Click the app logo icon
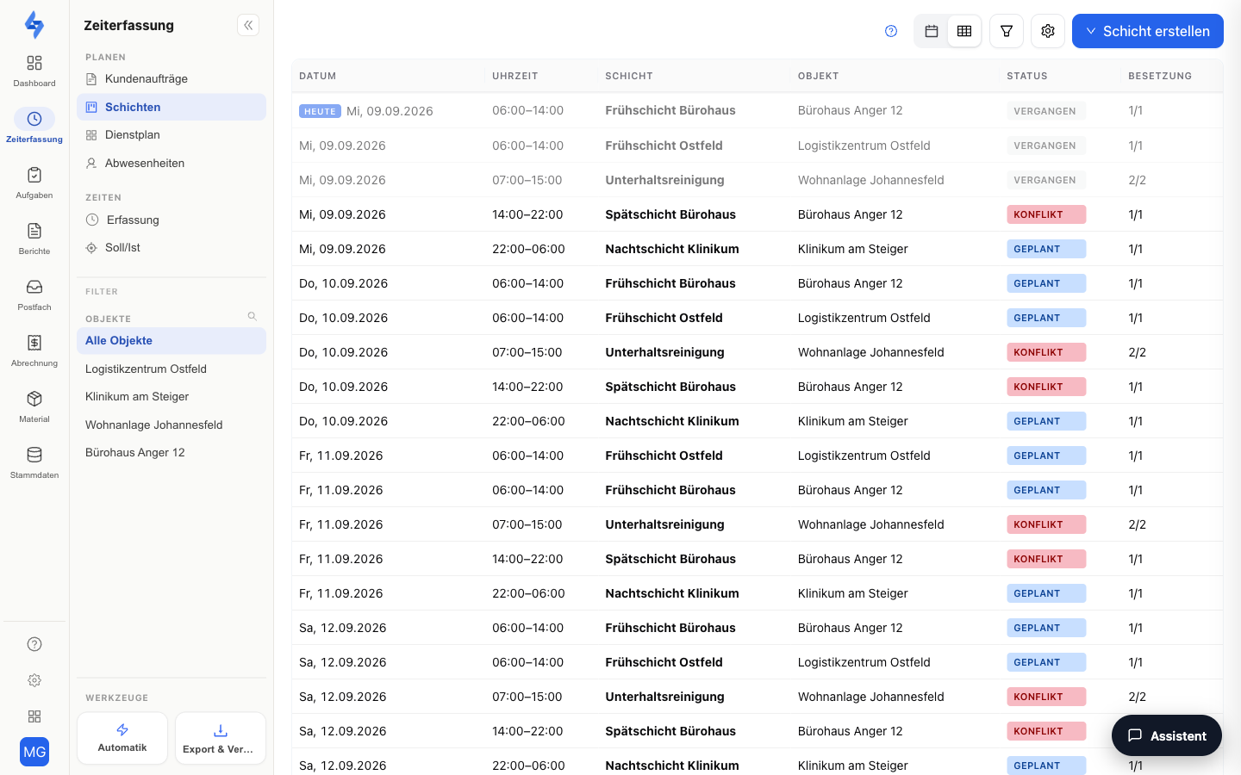The image size is (1241, 775). tap(34, 25)
